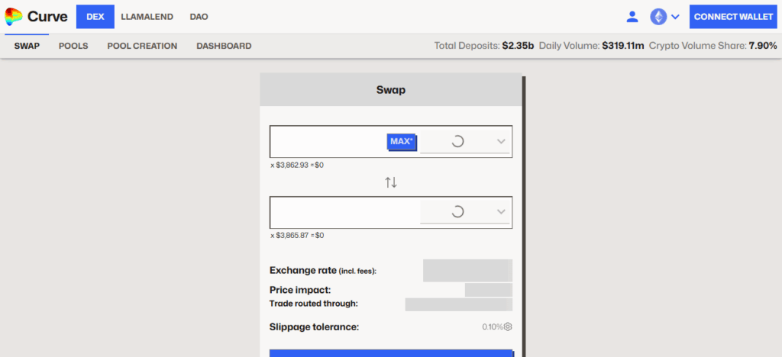Click Trade routed through label
The height and width of the screenshot is (357, 782).
click(314, 304)
